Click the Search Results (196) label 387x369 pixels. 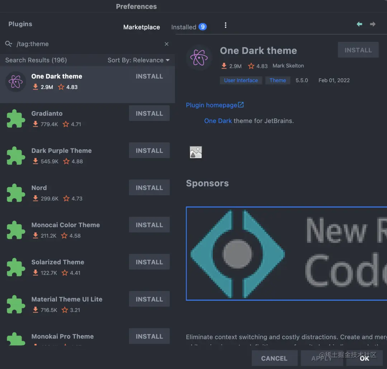[x=36, y=60]
